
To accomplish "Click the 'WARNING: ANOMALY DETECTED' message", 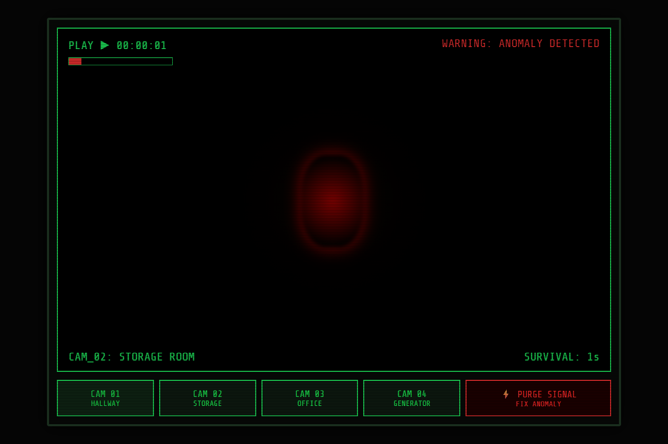I will (521, 44).
